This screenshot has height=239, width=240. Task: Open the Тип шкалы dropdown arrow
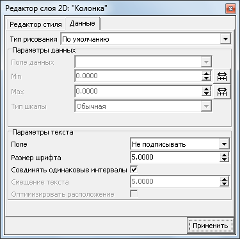(x=206, y=106)
